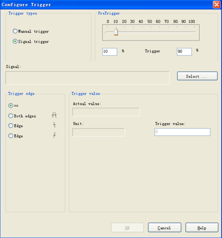Click the Trigger percent field showing 90
Viewport: 222px width, 238px height.
tap(184, 51)
